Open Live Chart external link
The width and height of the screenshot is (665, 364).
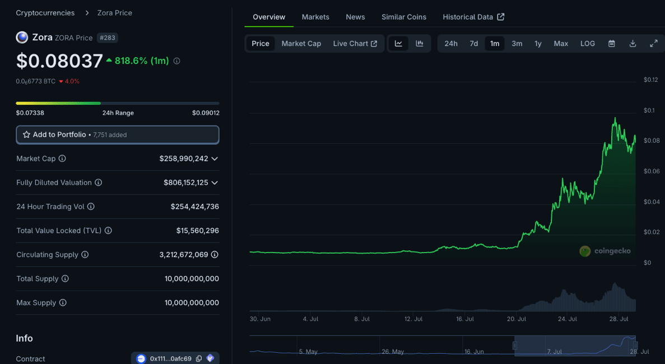pos(355,44)
